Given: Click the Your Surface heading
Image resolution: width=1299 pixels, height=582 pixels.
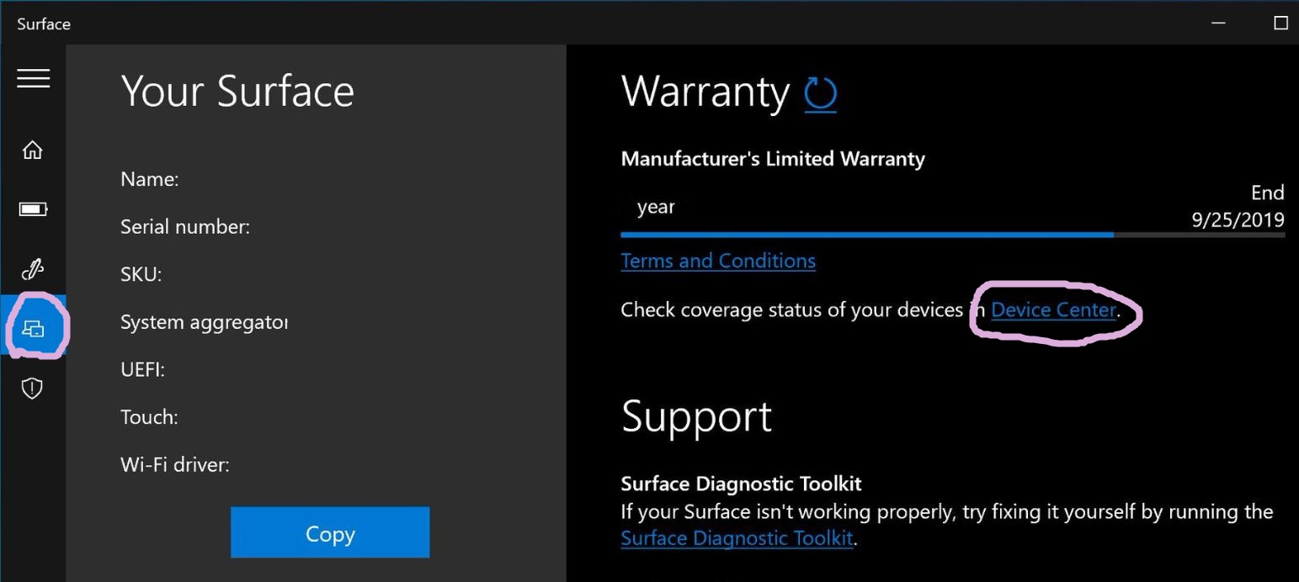Looking at the screenshot, I should coord(237,91).
